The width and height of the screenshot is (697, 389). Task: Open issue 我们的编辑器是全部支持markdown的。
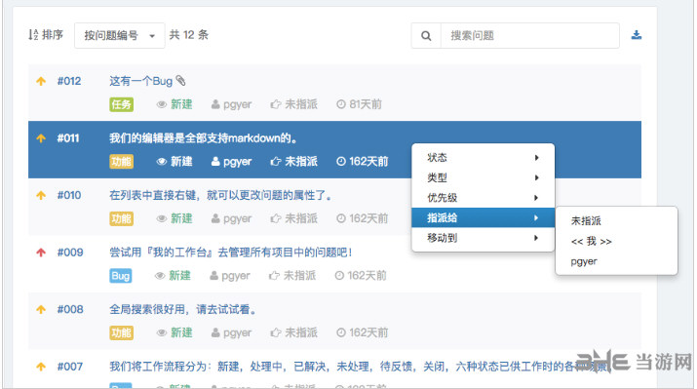(x=204, y=138)
